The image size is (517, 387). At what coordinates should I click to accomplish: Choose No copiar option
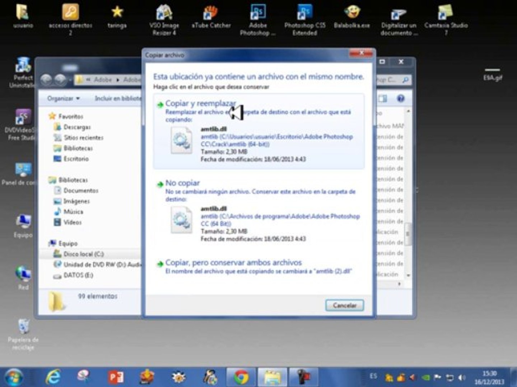[258, 211]
